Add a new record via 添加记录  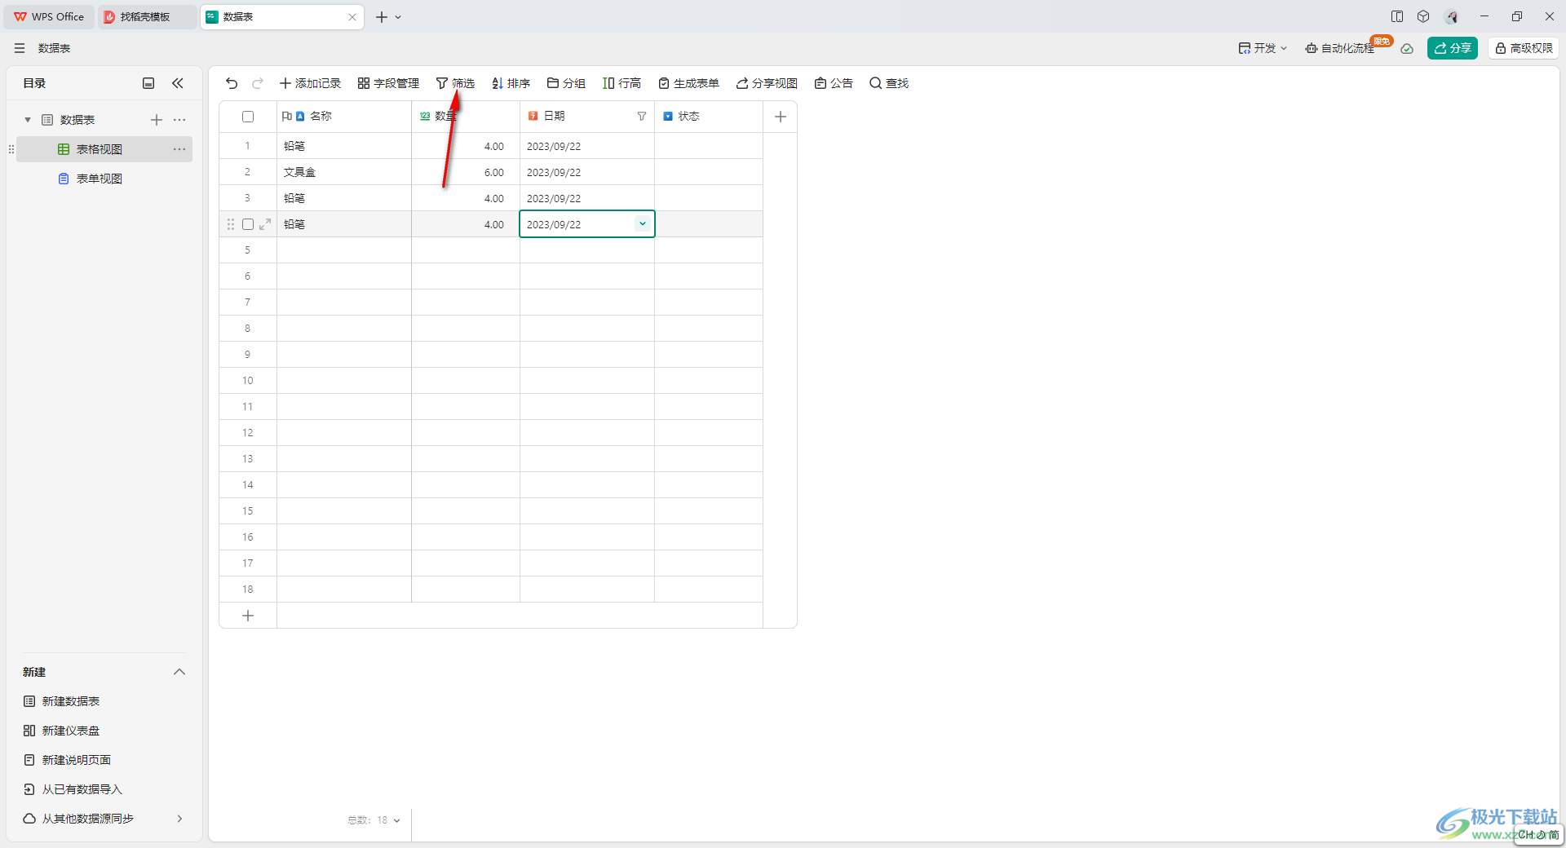point(310,83)
